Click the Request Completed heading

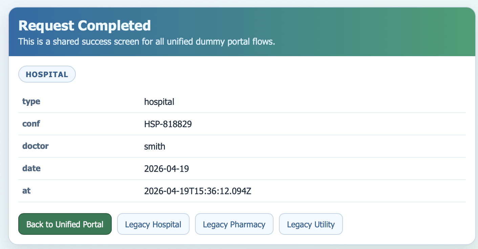tap(84, 26)
